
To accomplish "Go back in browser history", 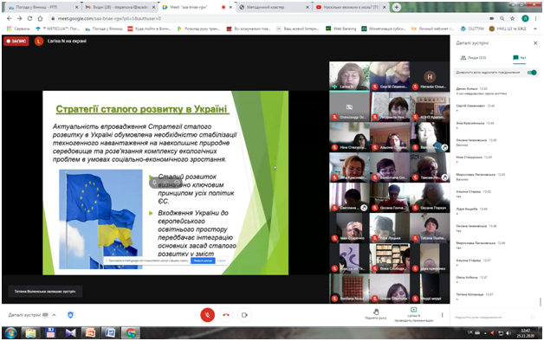I will [x=9, y=18].
